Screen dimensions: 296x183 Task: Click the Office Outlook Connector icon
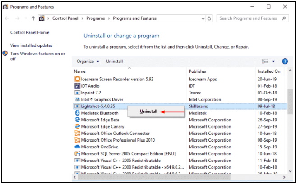click(77, 133)
